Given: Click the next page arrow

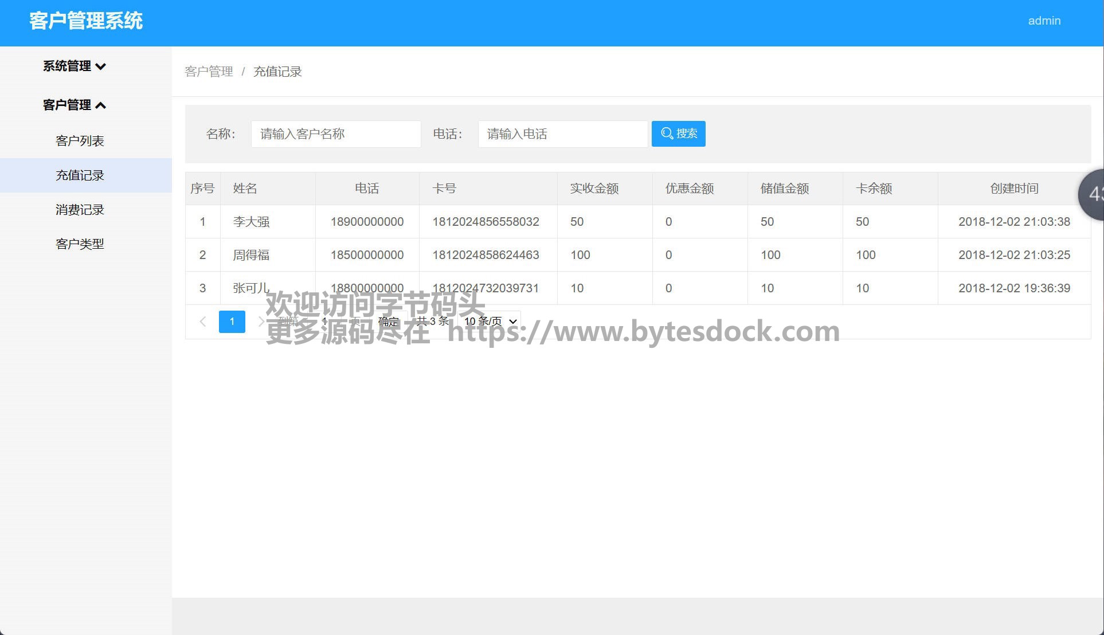Looking at the screenshot, I should point(261,322).
